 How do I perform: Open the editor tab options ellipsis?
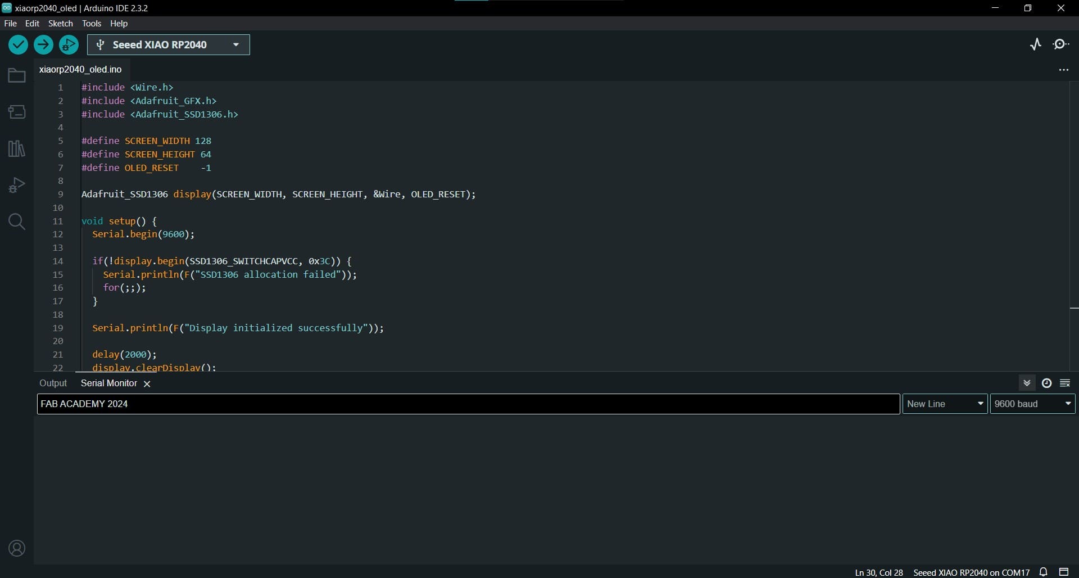tap(1063, 70)
